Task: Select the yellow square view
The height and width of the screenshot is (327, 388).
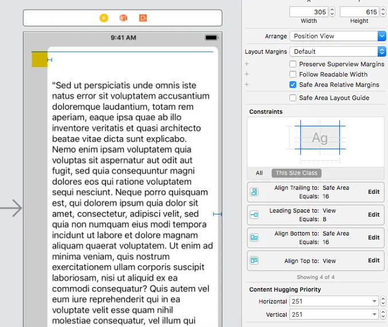Action: pyautogui.click(x=40, y=59)
